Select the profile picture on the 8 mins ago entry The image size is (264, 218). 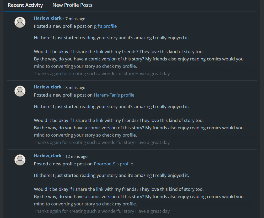(x=20, y=91)
